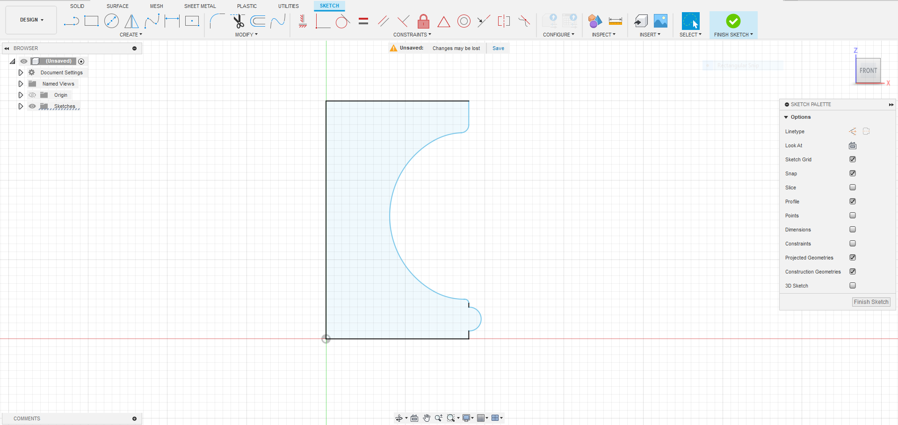Click the Look At icon in navigation bar
This screenshot has height=425, width=898.
pyautogui.click(x=414, y=418)
